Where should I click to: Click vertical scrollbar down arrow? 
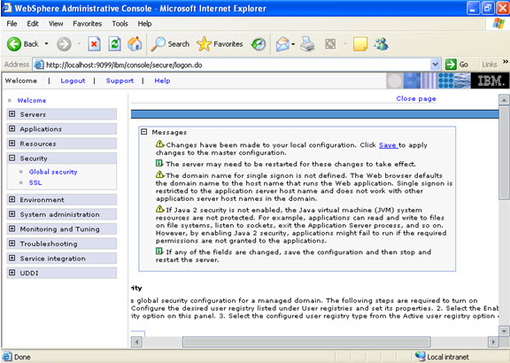click(x=504, y=331)
